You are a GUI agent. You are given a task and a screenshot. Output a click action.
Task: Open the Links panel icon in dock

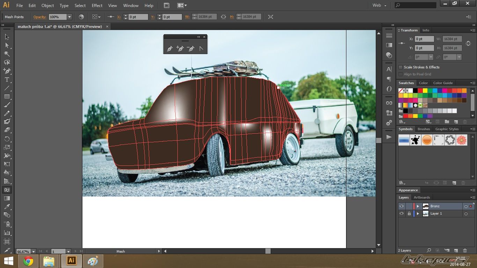point(389,103)
